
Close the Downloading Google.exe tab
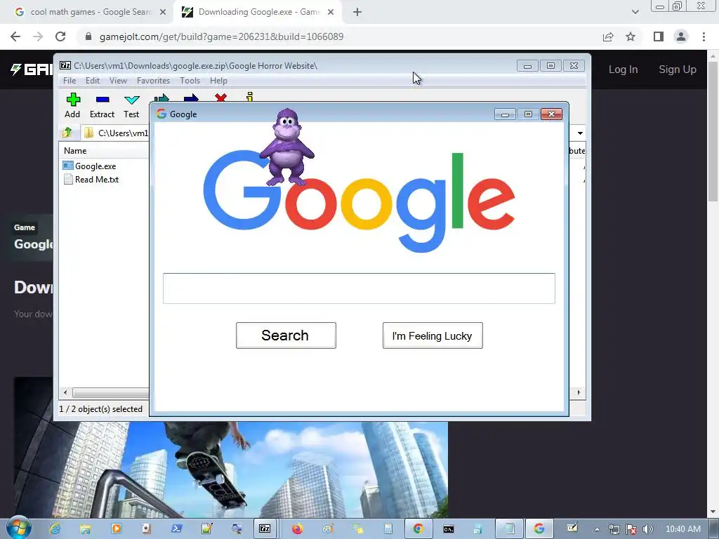click(331, 13)
